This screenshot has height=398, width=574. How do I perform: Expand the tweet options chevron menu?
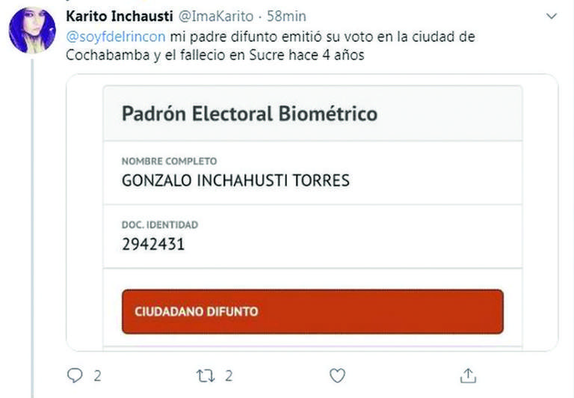tap(552, 16)
